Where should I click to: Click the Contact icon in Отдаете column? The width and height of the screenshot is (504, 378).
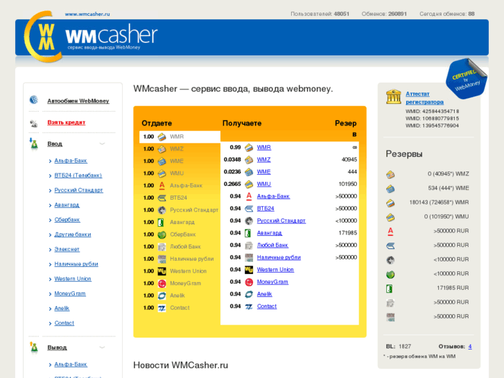point(162,308)
